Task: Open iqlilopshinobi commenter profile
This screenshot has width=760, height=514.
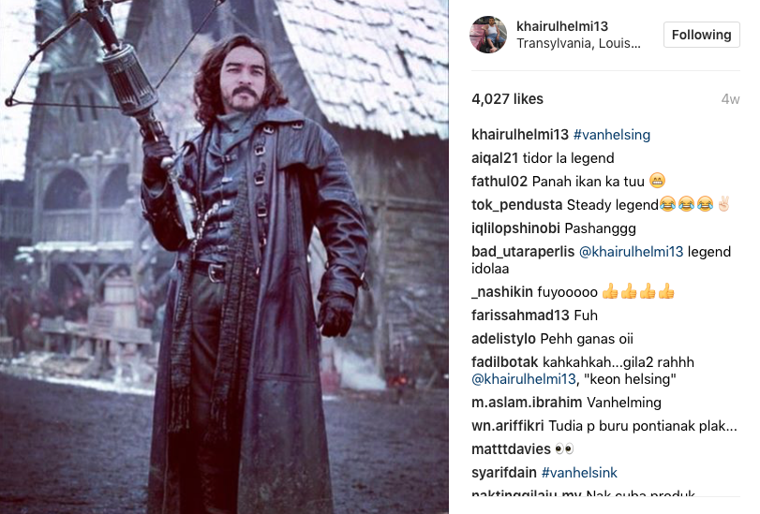Action: pyautogui.click(x=515, y=228)
